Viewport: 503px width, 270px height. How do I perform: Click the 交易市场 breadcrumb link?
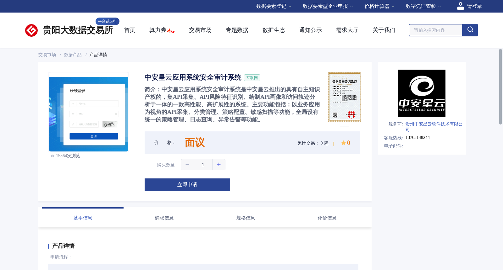[47, 55]
